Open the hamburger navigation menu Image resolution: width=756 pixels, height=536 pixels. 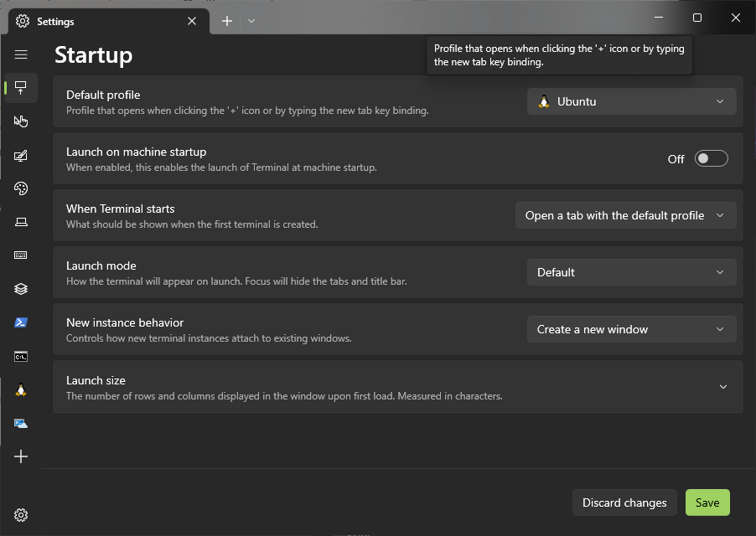point(21,54)
